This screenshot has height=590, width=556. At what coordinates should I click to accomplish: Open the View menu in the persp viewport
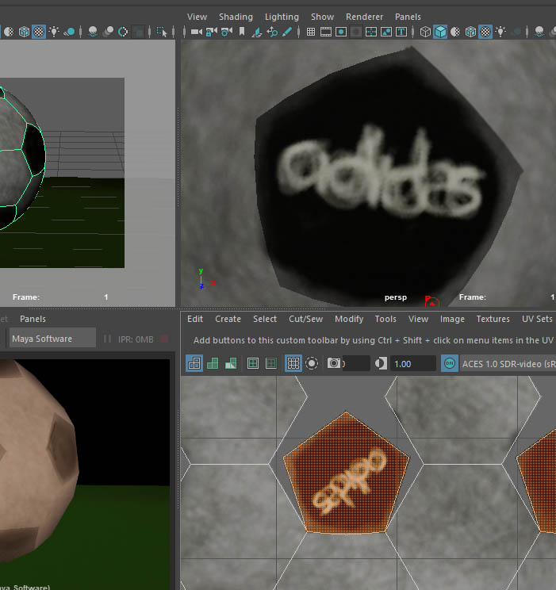click(x=197, y=17)
